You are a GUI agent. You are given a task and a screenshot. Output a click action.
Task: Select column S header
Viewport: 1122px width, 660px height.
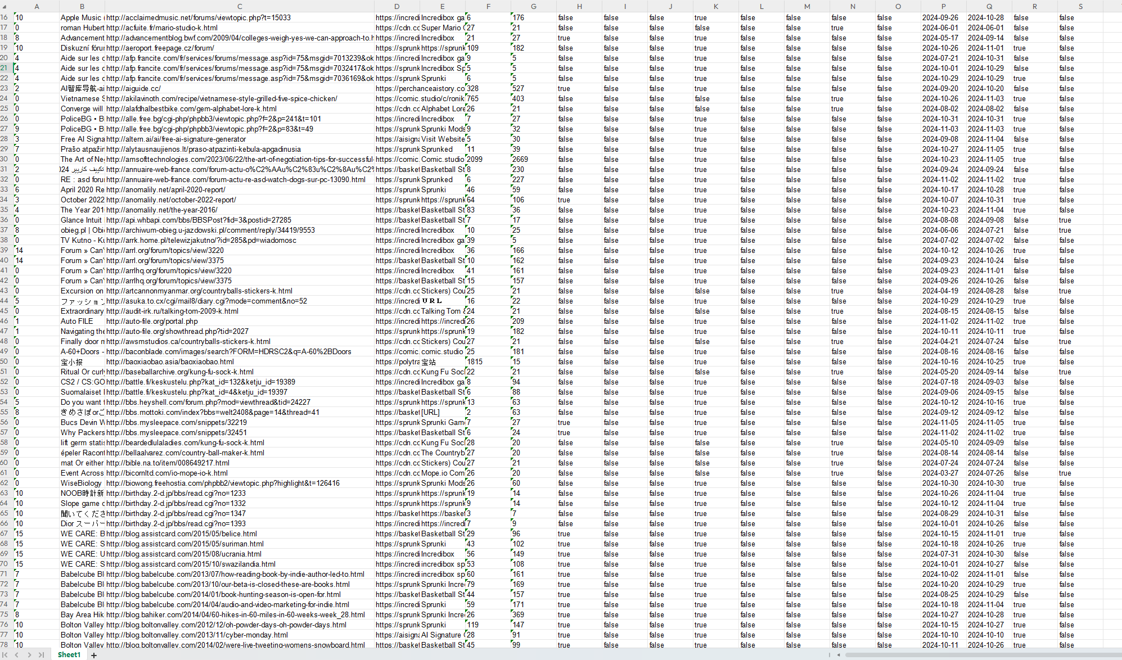click(1080, 6)
